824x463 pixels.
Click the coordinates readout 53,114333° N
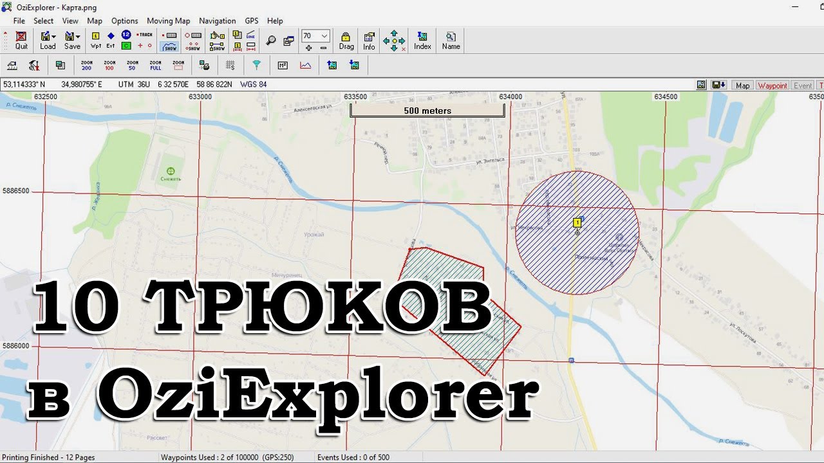(24, 84)
